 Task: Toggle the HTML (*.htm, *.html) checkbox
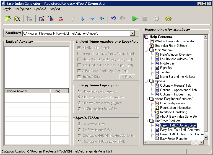tap(79, 48)
